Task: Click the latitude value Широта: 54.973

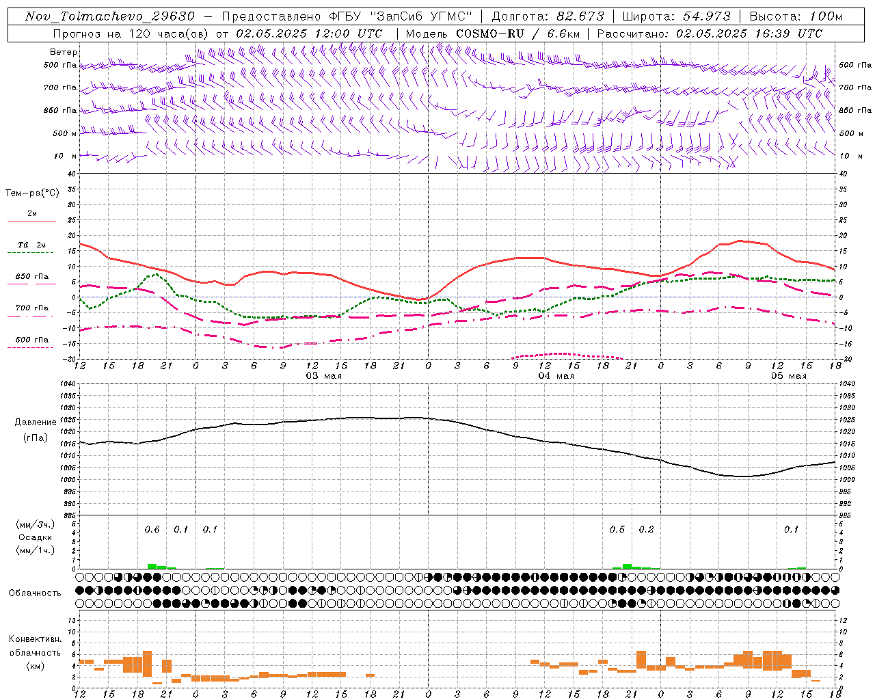Action: 677,16
